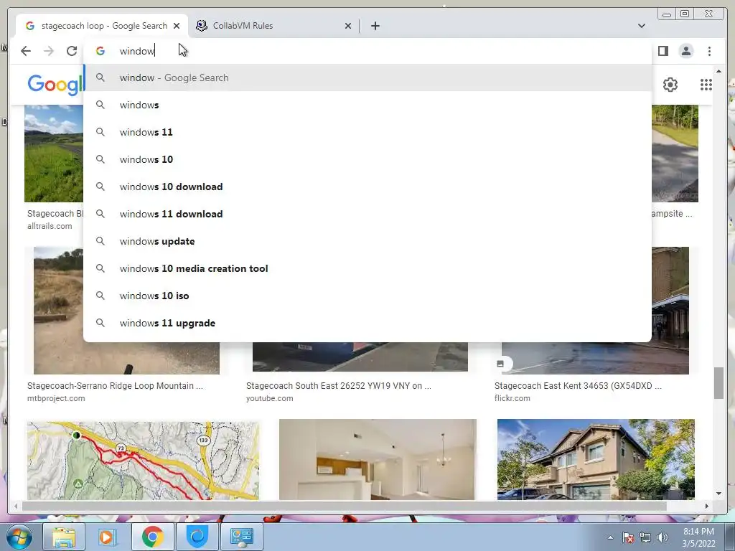Open the blue shield browser taskbar icon
This screenshot has width=735, height=551.
coord(197,537)
